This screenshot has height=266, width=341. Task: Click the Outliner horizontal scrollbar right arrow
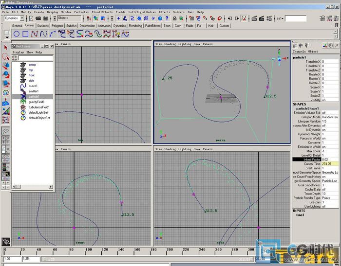point(51,187)
